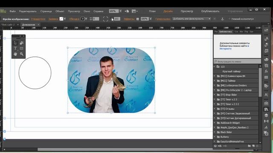273x153 pixels.
Task: Expand the AddSearch Widget folder
Action: pyautogui.click(x=215, y=123)
